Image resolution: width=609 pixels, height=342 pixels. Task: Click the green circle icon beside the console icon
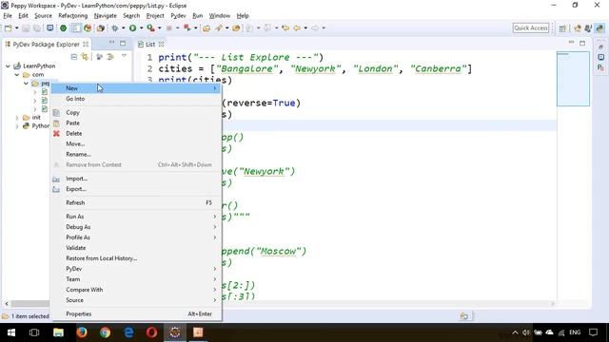(63, 28)
